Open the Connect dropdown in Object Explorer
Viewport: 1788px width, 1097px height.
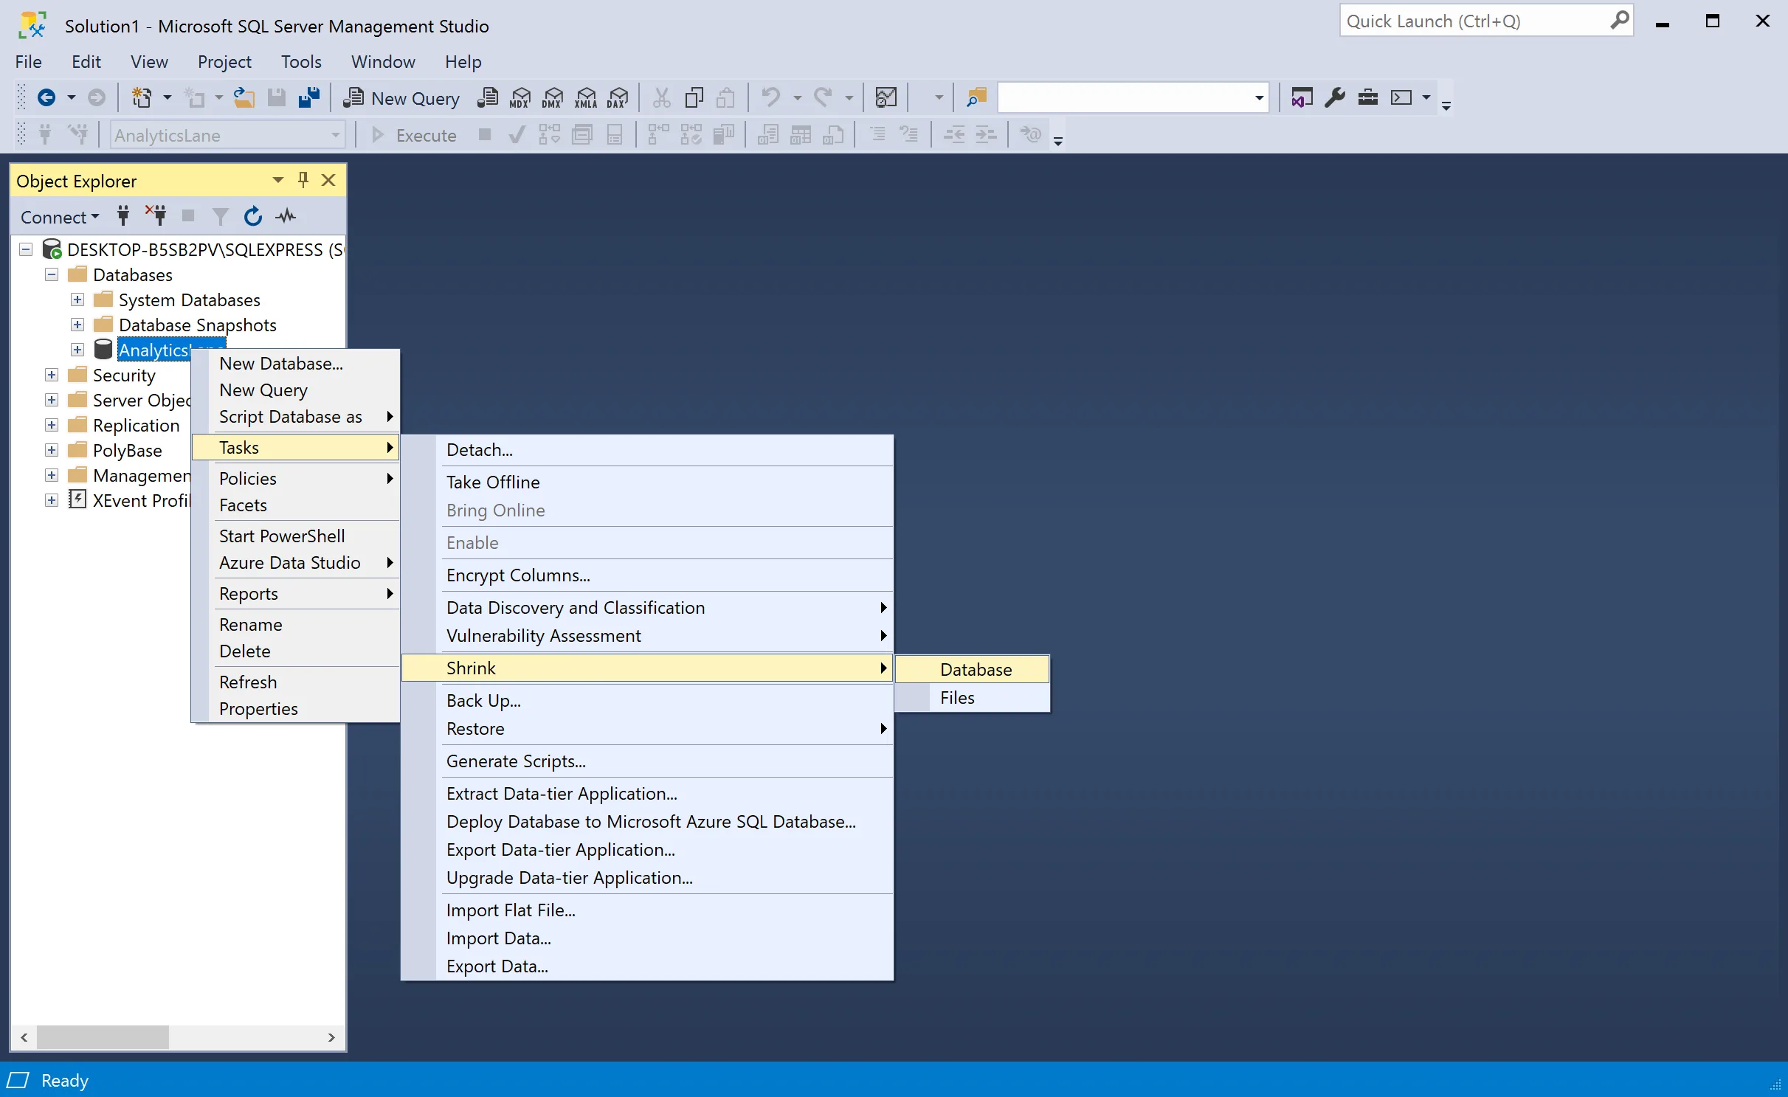point(59,217)
